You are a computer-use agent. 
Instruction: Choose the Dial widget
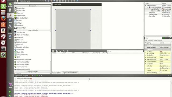(19, 57)
